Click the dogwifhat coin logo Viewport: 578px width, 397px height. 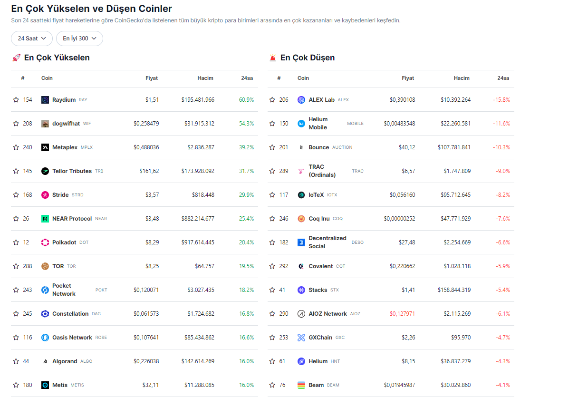[x=45, y=124]
